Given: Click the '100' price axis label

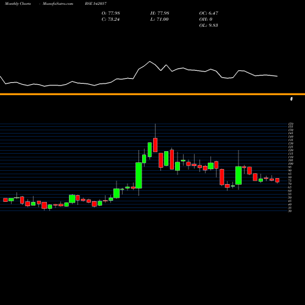Looking at the screenshot, I should click(290, 163).
